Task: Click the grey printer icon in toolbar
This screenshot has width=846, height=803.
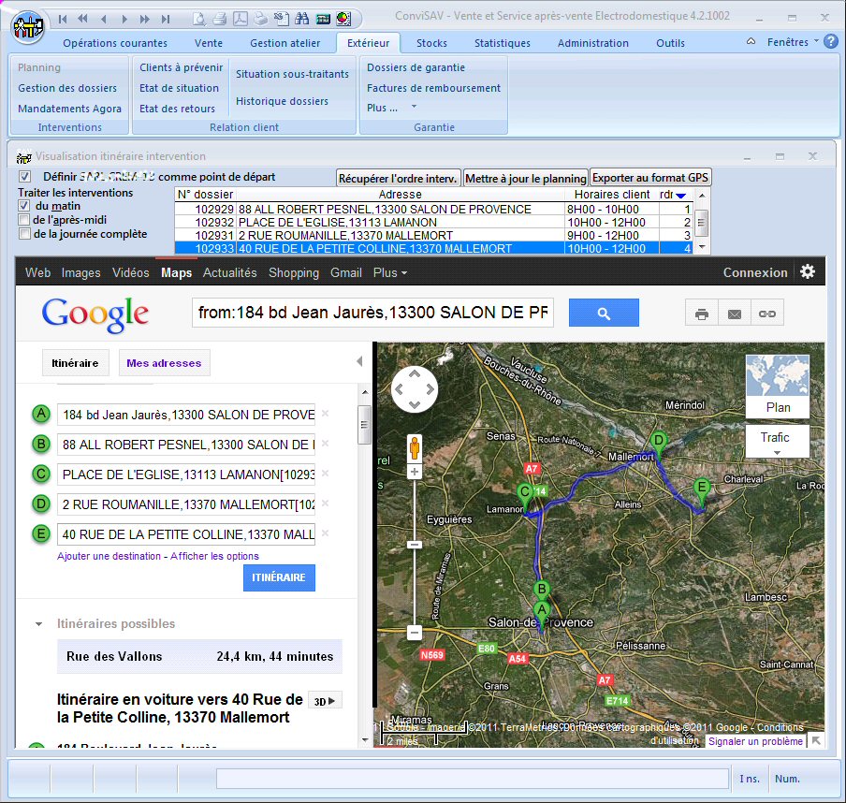Action: click(x=220, y=19)
